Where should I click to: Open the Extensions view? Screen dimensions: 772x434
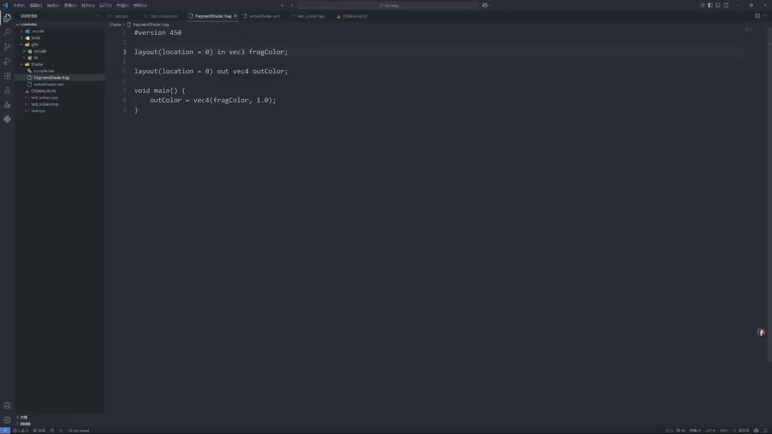pyautogui.click(x=7, y=75)
